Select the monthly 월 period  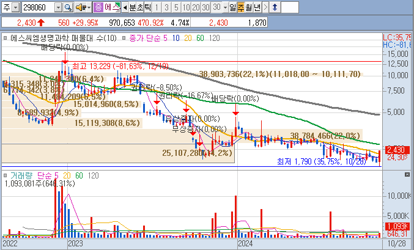(x=249, y=7)
